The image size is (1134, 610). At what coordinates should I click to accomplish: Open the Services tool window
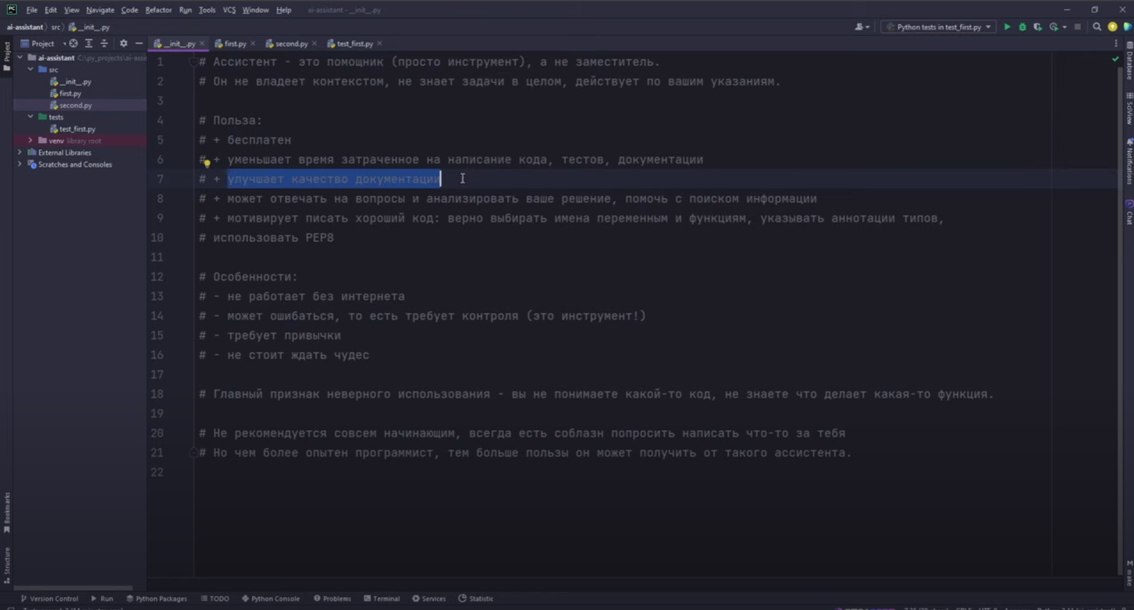[x=429, y=598]
